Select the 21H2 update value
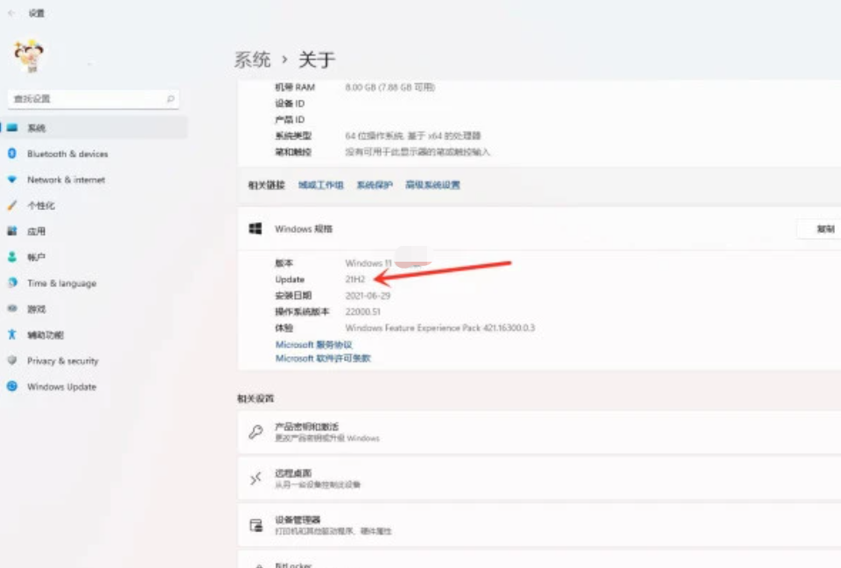 [355, 279]
